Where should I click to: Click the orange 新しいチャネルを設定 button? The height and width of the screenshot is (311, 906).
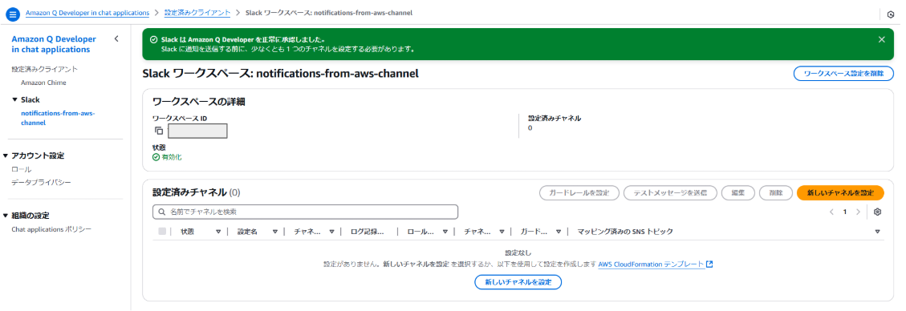tap(840, 192)
